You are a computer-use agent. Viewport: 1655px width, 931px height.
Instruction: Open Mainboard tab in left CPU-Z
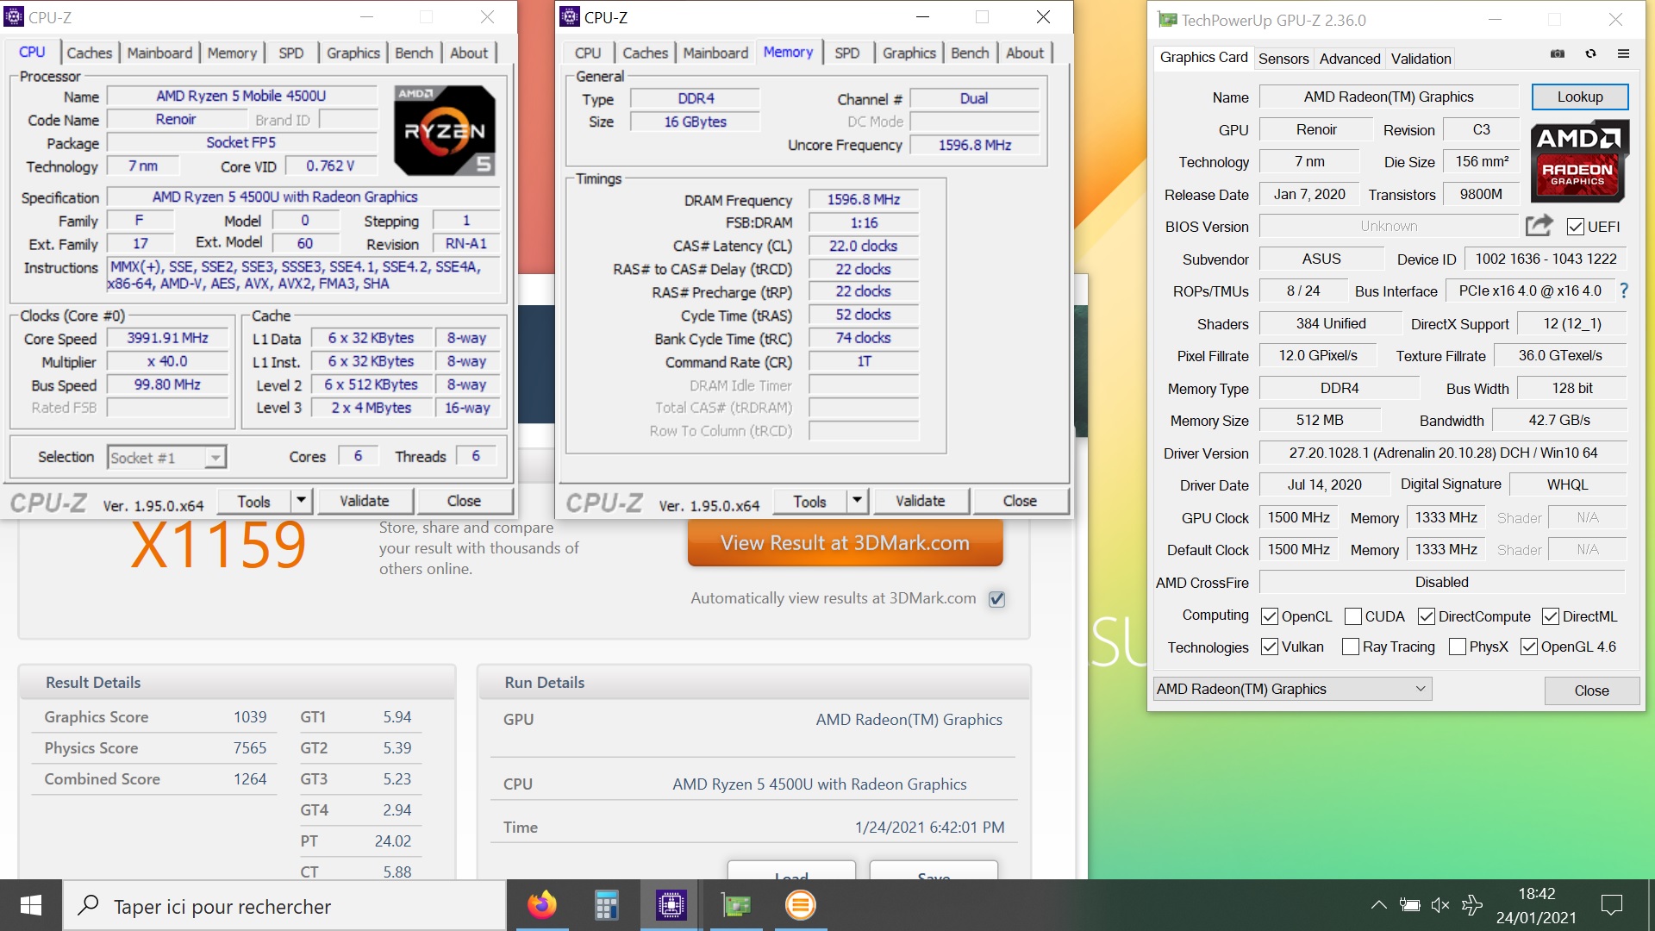click(x=159, y=53)
